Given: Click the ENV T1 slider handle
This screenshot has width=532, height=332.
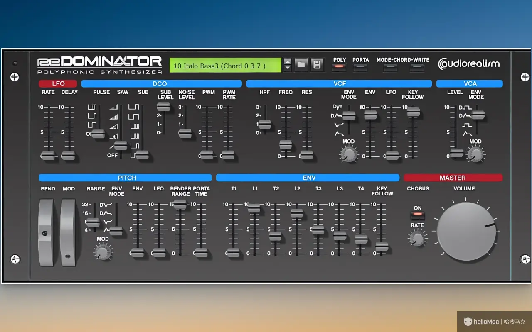Looking at the screenshot, I should coord(233,252).
